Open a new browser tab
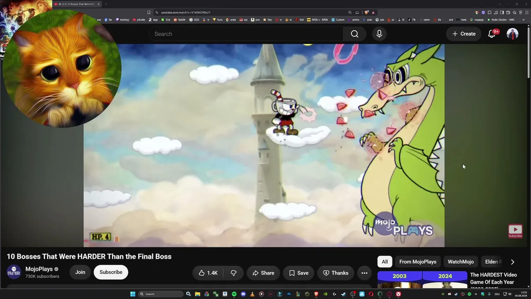This screenshot has height=299, width=531. (106, 4)
